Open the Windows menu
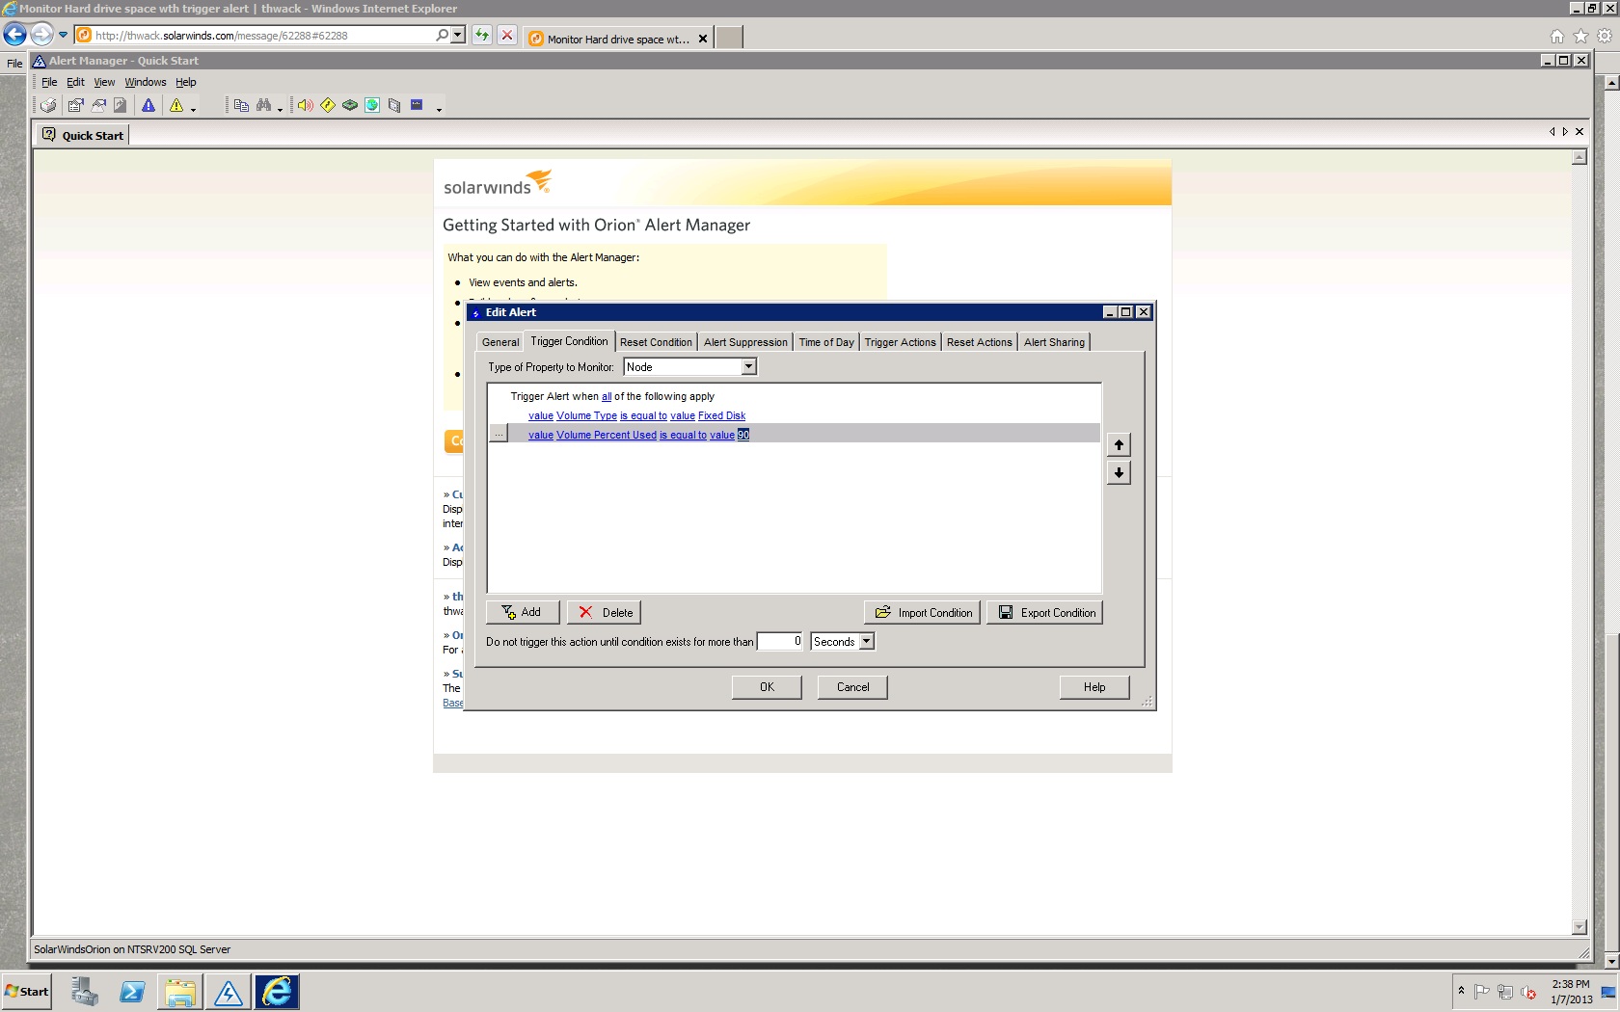The image size is (1620, 1012). pos(146,83)
